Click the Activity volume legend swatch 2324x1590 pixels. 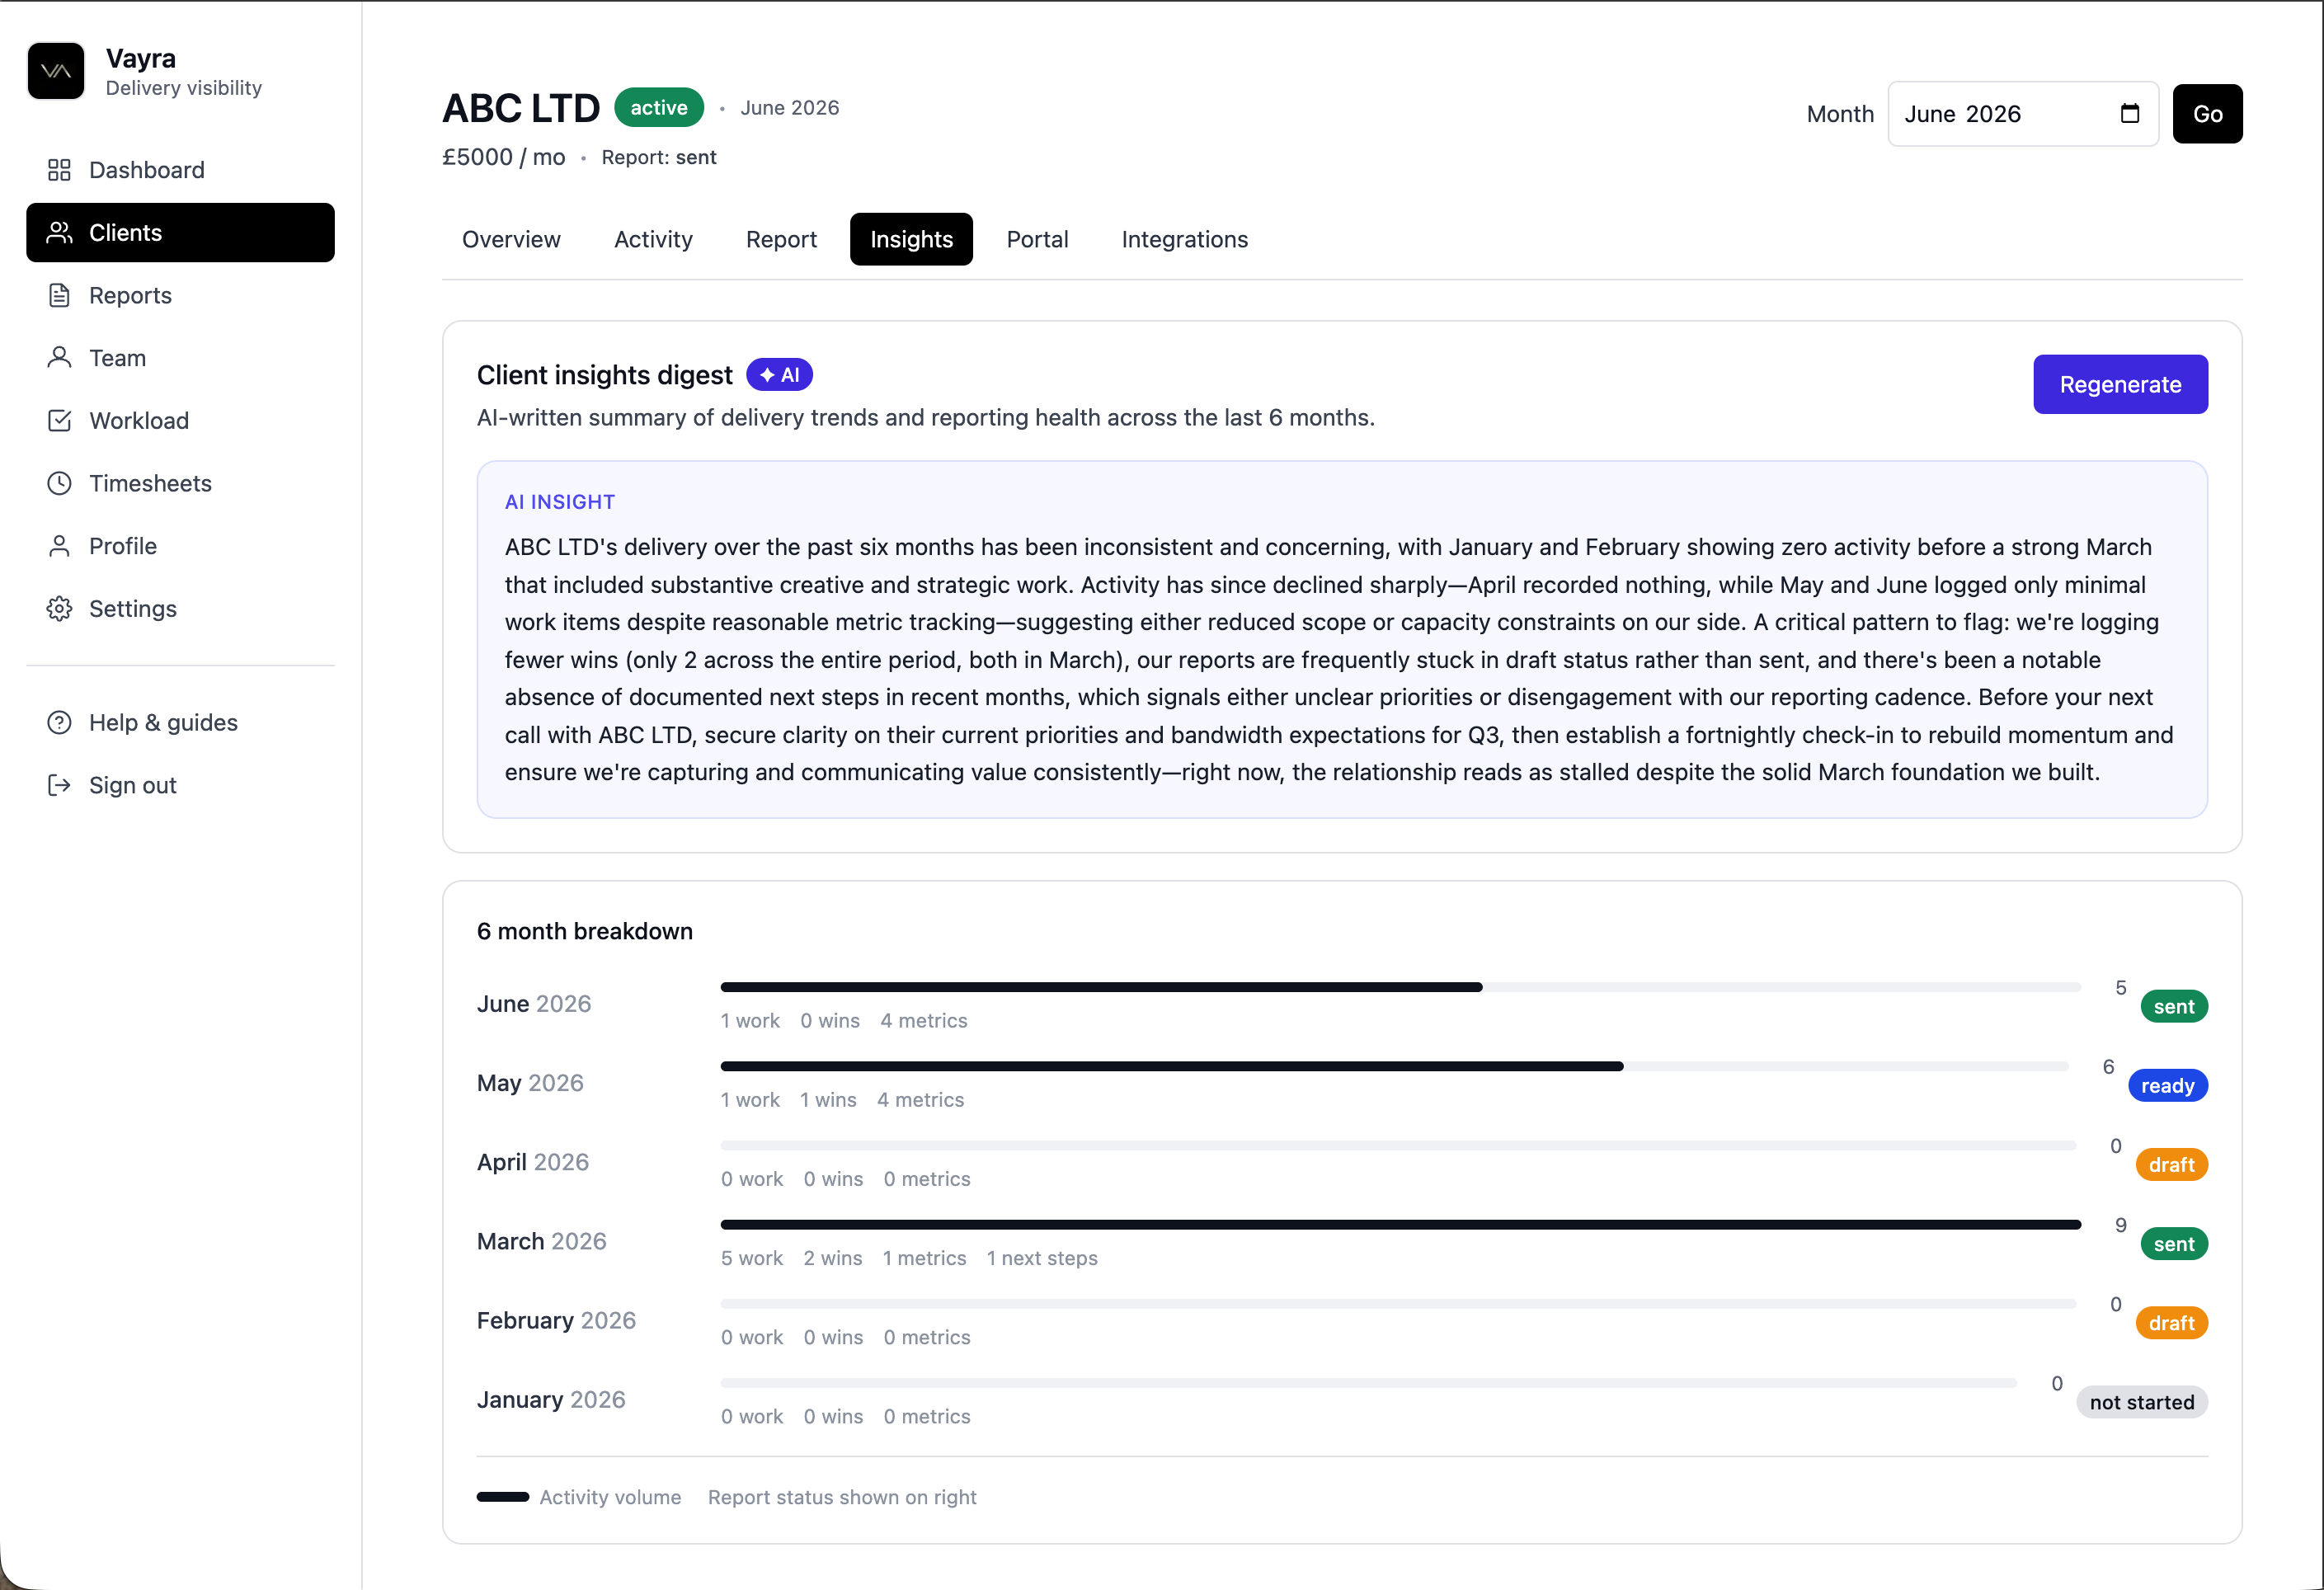503,1497
